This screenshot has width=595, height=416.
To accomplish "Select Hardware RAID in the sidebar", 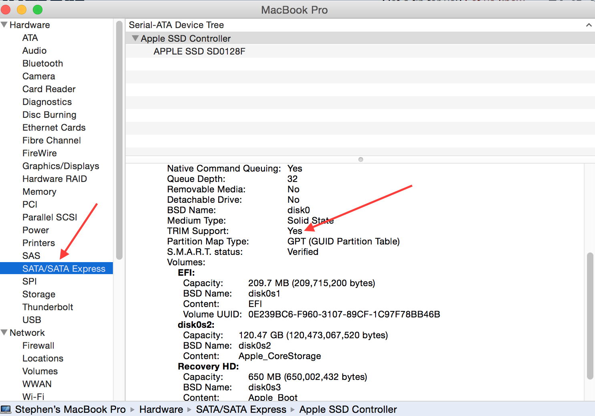I will [x=55, y=179].
